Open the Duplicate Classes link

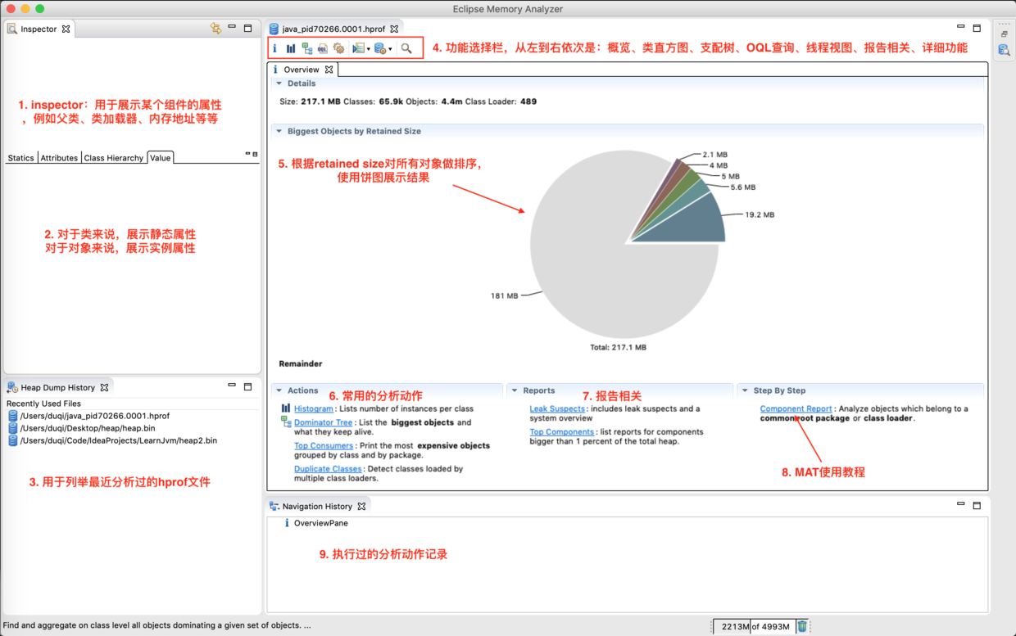[328, 469]
